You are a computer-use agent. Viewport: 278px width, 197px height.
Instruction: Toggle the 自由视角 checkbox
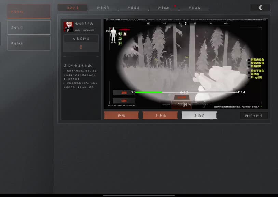coord(250,66)
